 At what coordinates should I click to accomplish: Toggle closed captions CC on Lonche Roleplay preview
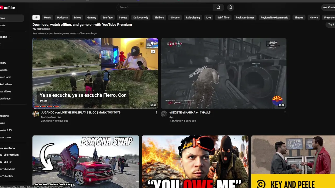pyautogui.click(x=153, y=52)
